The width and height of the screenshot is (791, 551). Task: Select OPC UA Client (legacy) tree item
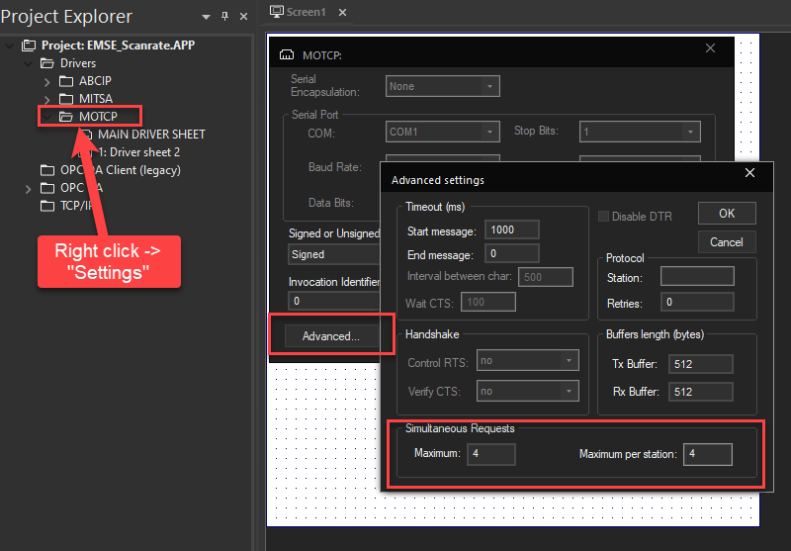click(120, 170)
